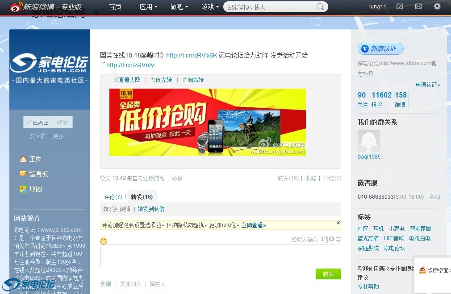451x294 pixels.
Task: Open the 微吧 dropdown menu
Action: 179,7
